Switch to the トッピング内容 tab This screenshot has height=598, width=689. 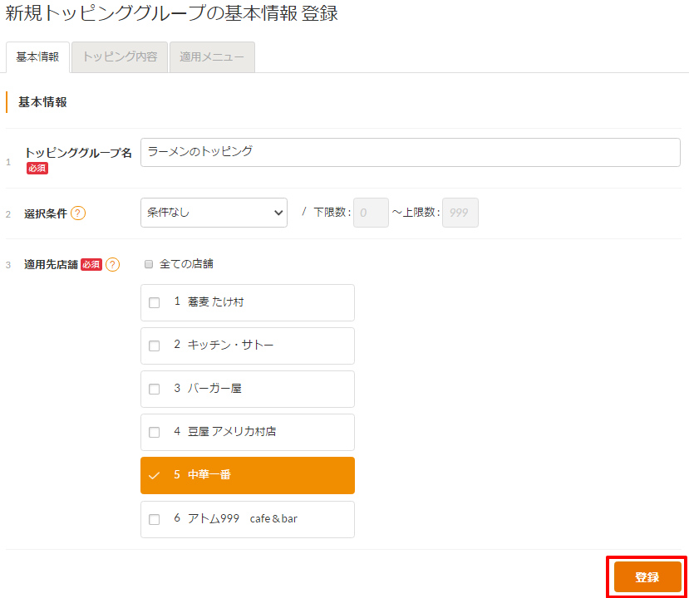[x=120, y=57]
